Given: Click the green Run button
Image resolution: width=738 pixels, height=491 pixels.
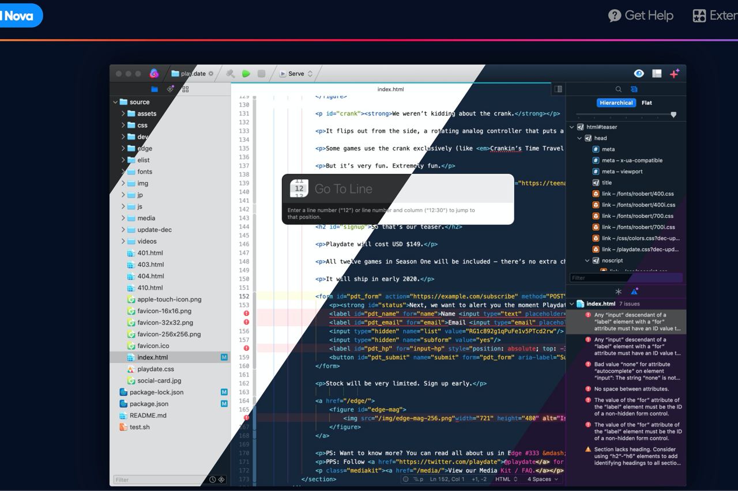Looking at the screenshot, I should click(x=246, y=74).
